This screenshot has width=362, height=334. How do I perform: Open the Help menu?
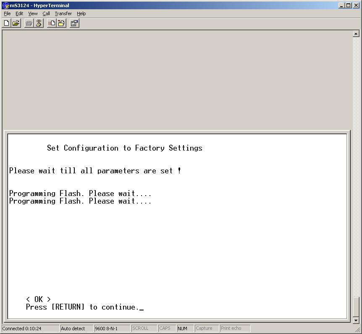click(81, 13)
